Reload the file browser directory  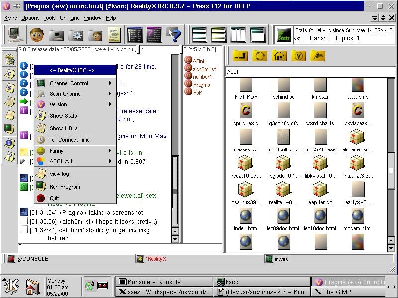(259, 56)
